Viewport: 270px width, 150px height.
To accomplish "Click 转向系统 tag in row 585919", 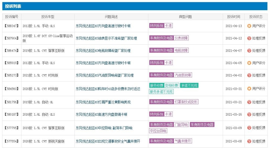I will [x=157, y=63].
